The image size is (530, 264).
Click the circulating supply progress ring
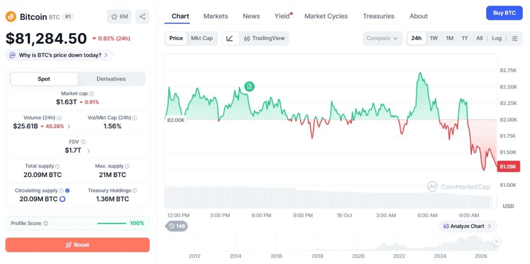pos(62,199)
